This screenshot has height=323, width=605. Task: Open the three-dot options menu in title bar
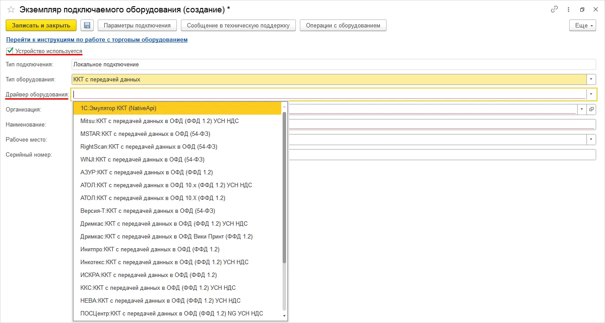(569, 9)
